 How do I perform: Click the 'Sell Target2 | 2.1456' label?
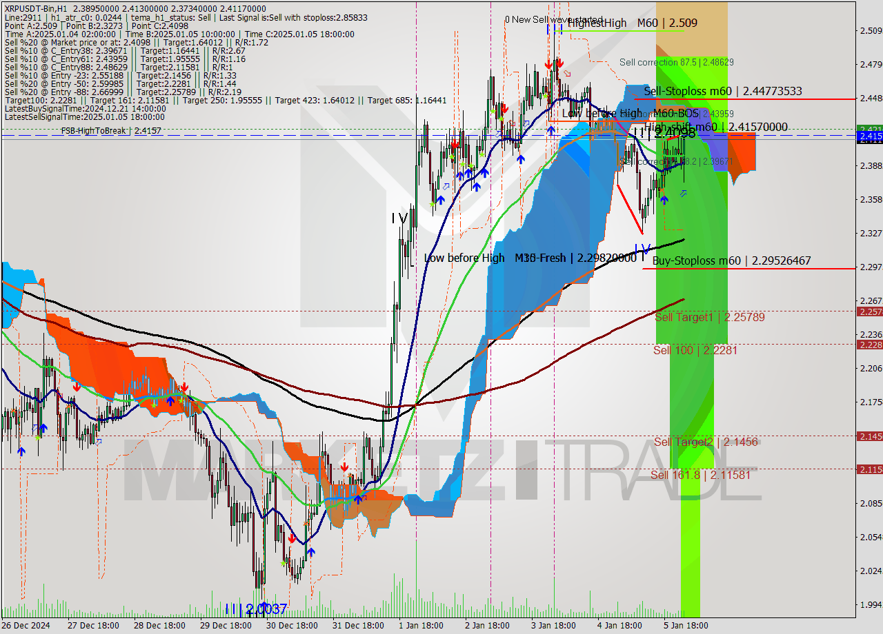[x=706, y=442]
